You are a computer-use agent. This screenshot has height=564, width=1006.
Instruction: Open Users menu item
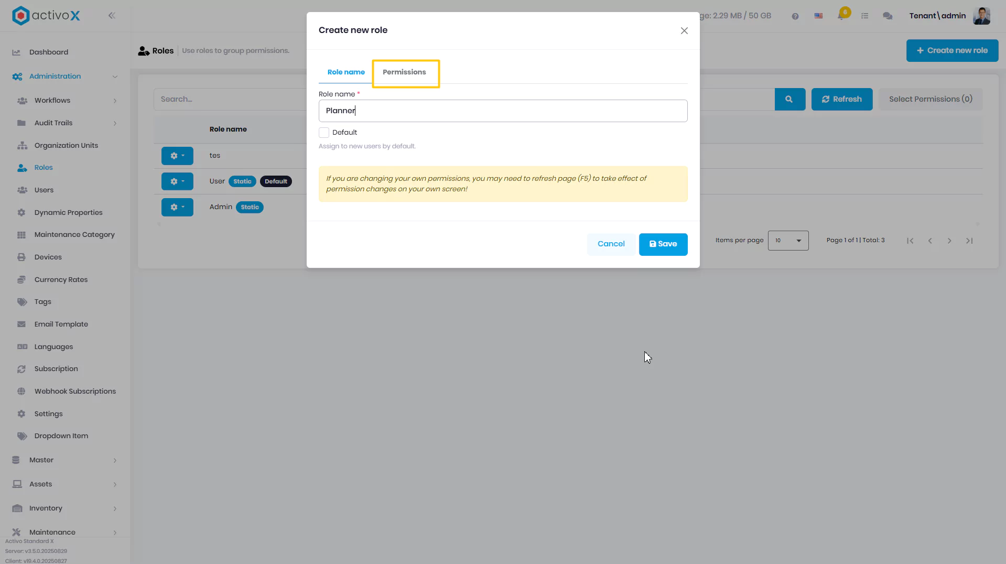pyautogui.click(x=44, y=190)
